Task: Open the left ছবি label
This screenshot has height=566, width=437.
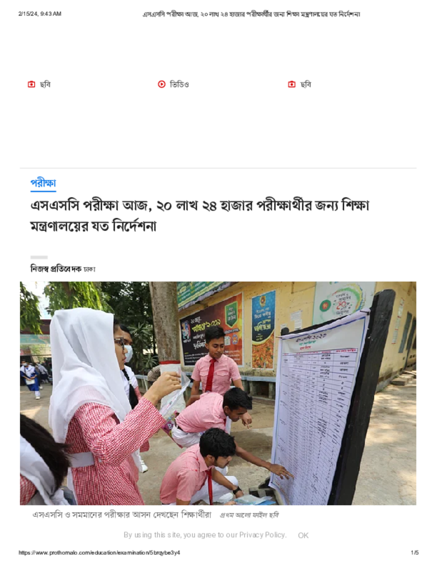Action: coord(45,85)
